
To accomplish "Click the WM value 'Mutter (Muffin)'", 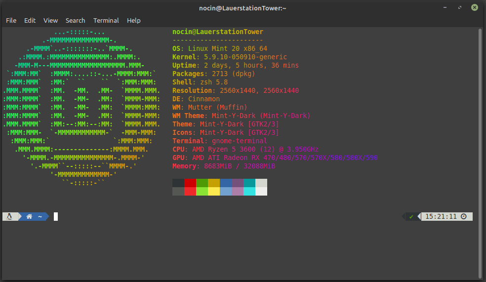I will pyautogui.click(x=218, y=107).
